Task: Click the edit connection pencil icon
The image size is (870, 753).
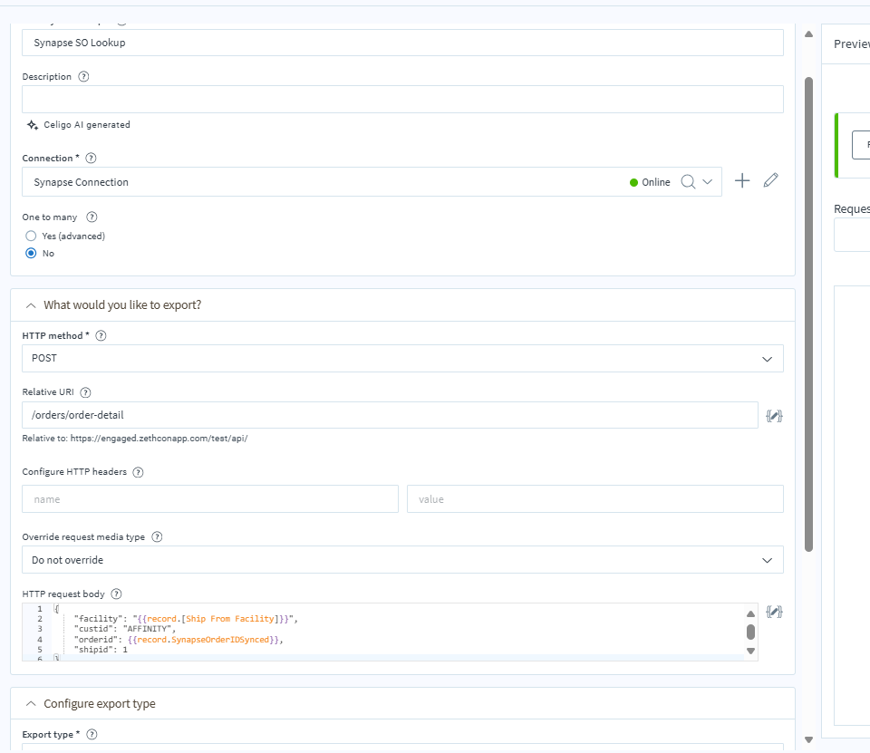Action: coord(770,181)
